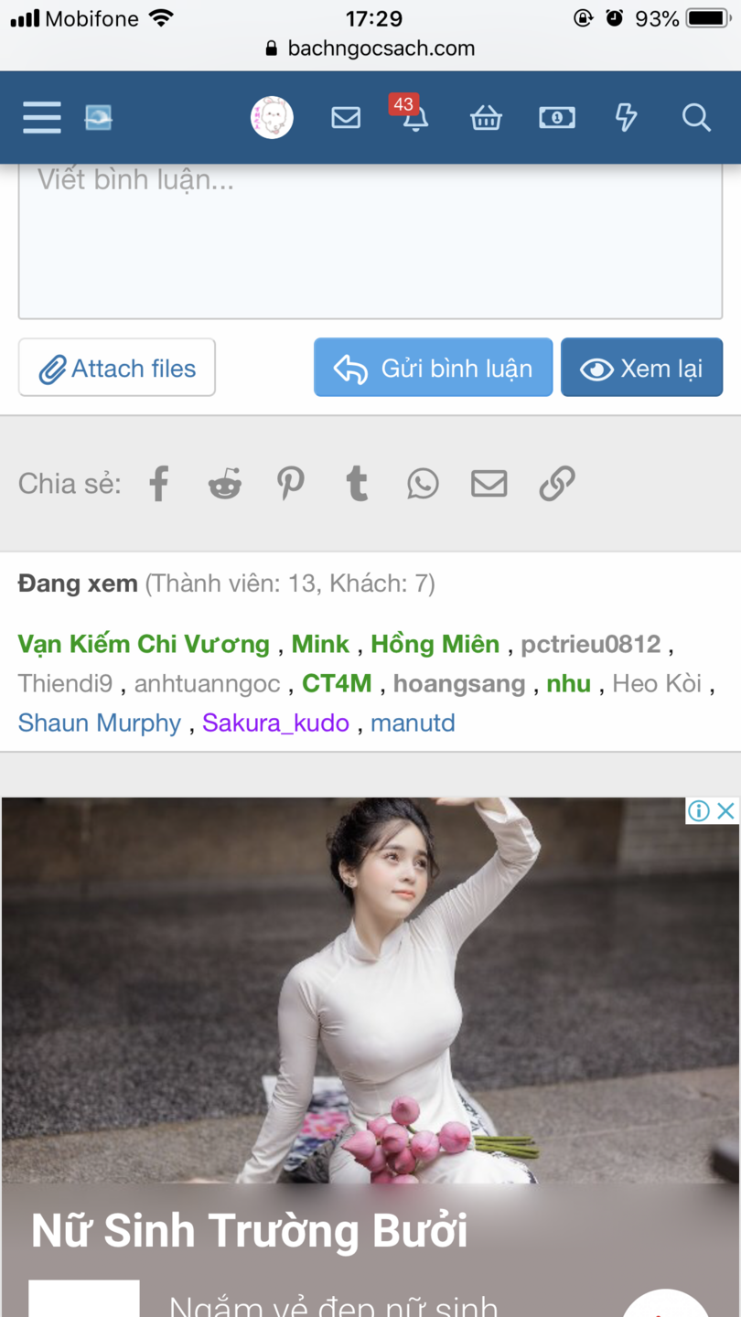741x1317 pixels.
Task: Share via Reddit icon
Action: click(x=225, y=483)
